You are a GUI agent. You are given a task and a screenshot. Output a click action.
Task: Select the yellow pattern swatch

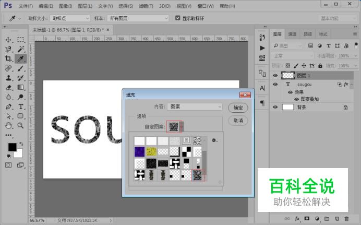click(x=151, y=152)
